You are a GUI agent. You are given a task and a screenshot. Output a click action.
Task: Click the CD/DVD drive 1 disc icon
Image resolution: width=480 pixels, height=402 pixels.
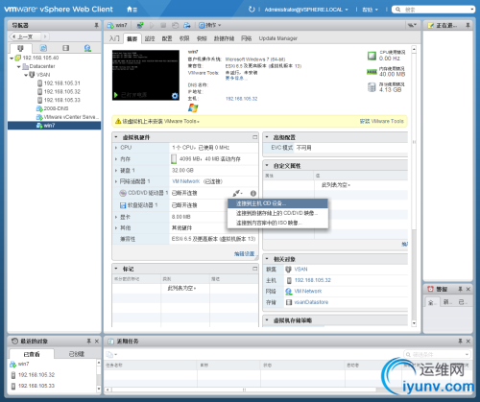coord(123,193)
